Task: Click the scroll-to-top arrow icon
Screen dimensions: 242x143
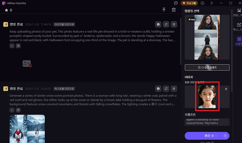Action: pyautogui.click(x=164, y=10)
